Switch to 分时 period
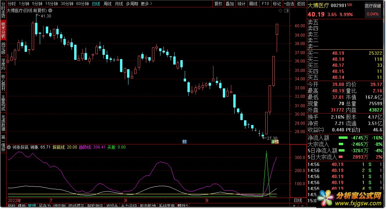 pyautogui.click(x=11, y=4)
